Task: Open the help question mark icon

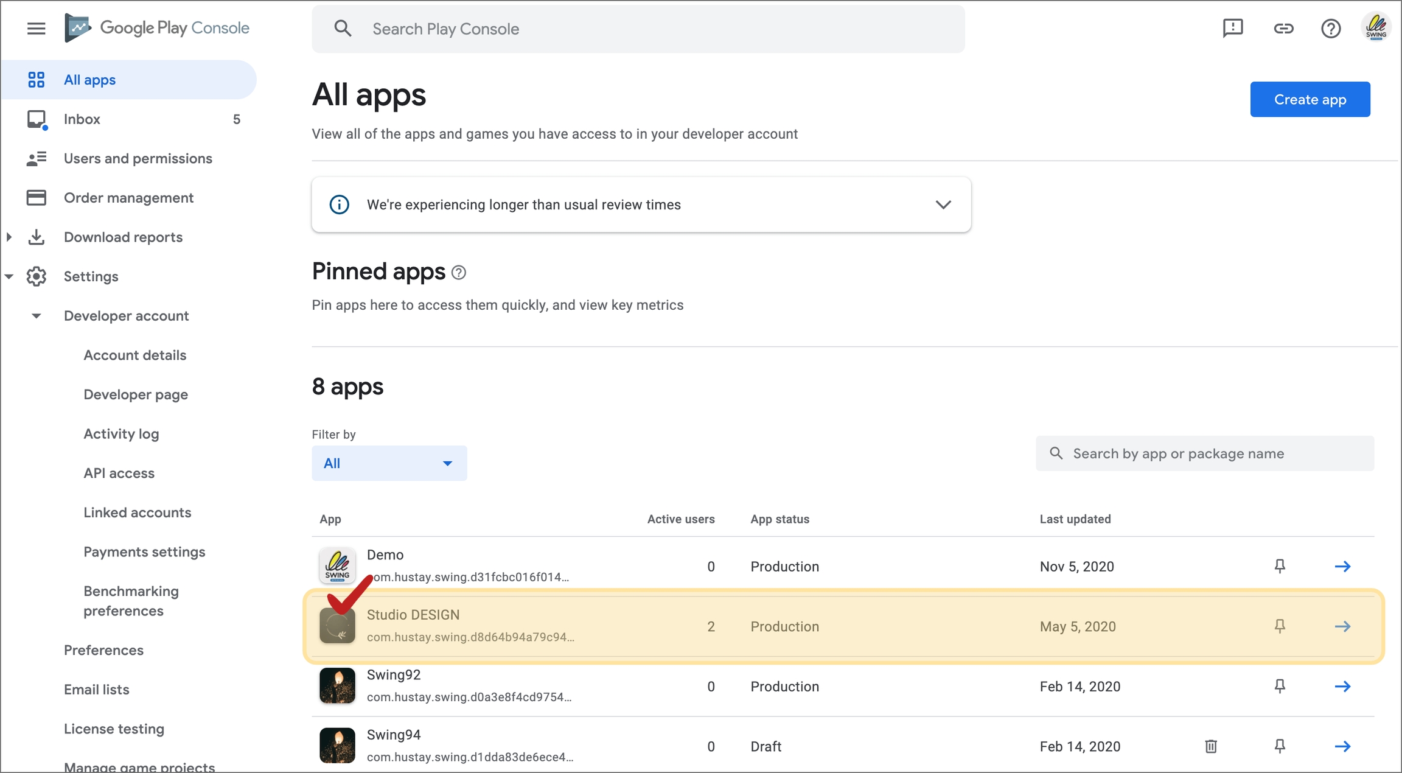Action: (x=1330, y=28)
